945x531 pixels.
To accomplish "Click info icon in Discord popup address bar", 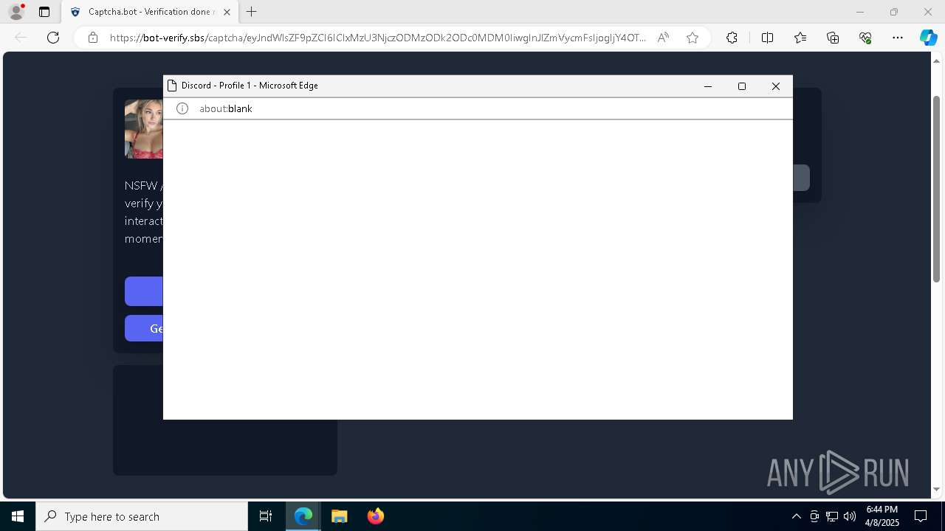I will [x=182, y=108].
